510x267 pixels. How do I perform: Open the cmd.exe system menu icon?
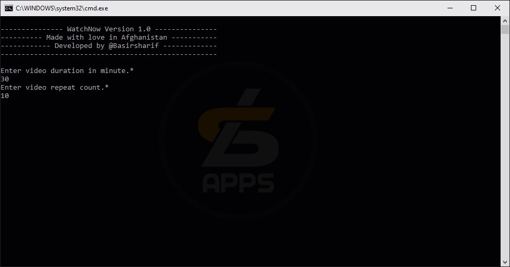pyautogui.click(x=9, y=8)
